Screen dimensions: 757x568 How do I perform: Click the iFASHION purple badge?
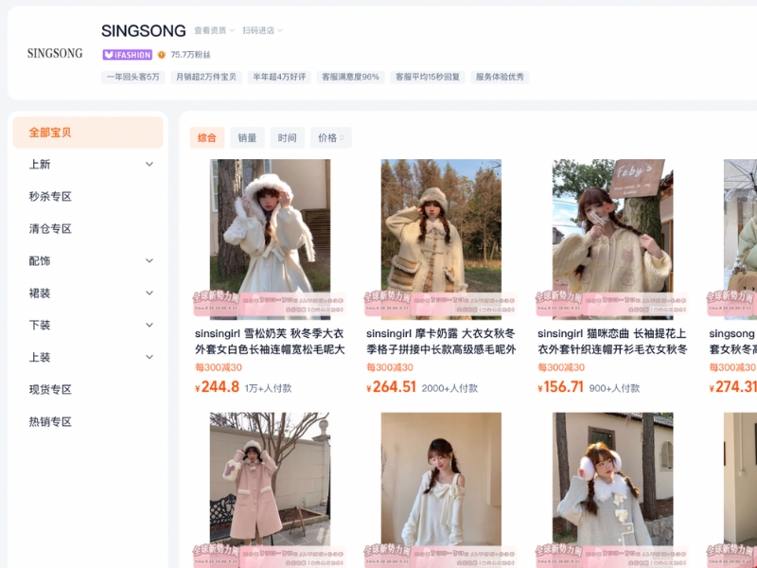click(128, 55)
